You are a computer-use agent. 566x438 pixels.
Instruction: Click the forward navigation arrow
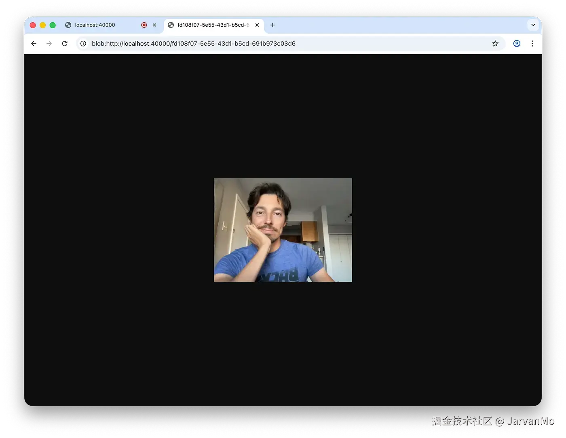point(49,43)
